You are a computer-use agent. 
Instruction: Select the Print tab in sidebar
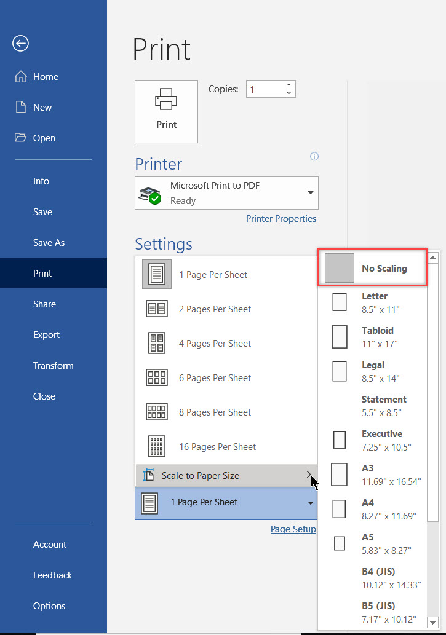pyautogui.click(x=54, y=273)
